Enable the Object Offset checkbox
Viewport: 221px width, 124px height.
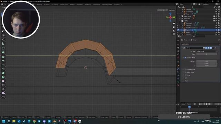click(x=185, y=72)
